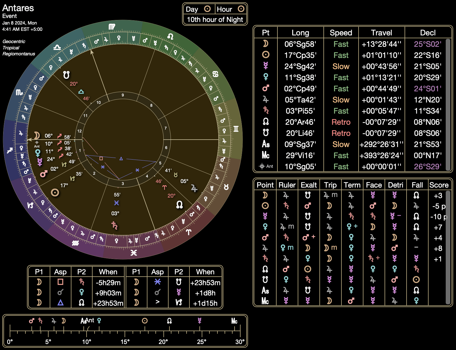The width and height of the screenshot is (456, 350).
Task: Click the Moon glyph in the chart wheel
Action: (37, 135)
